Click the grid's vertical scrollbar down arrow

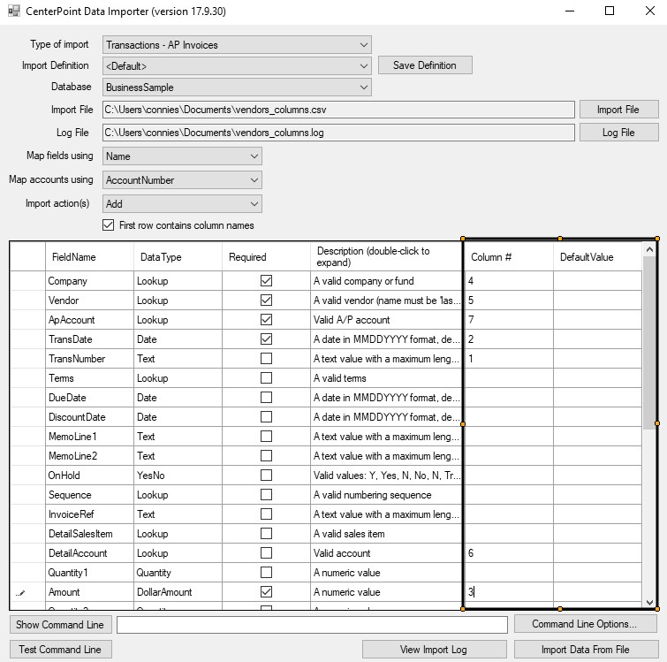pyautogui.click(x=650, y=602)
